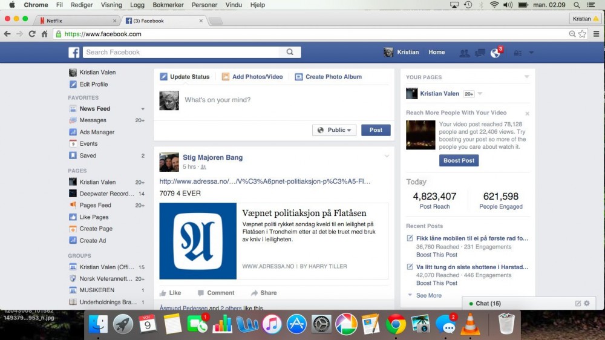Open adressa article thumbnail

click(x=198, y=241)
